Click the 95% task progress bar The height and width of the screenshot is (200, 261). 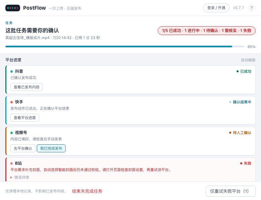pos(125,47)
